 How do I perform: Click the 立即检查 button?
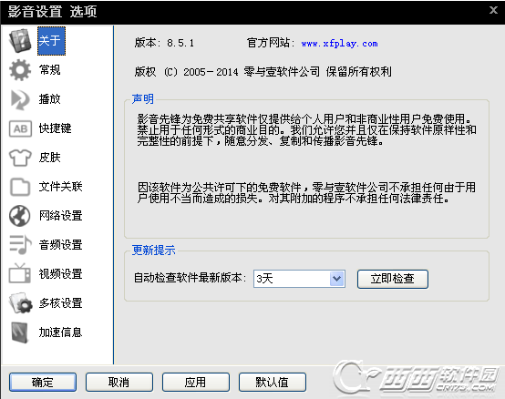tap(393, 279)
